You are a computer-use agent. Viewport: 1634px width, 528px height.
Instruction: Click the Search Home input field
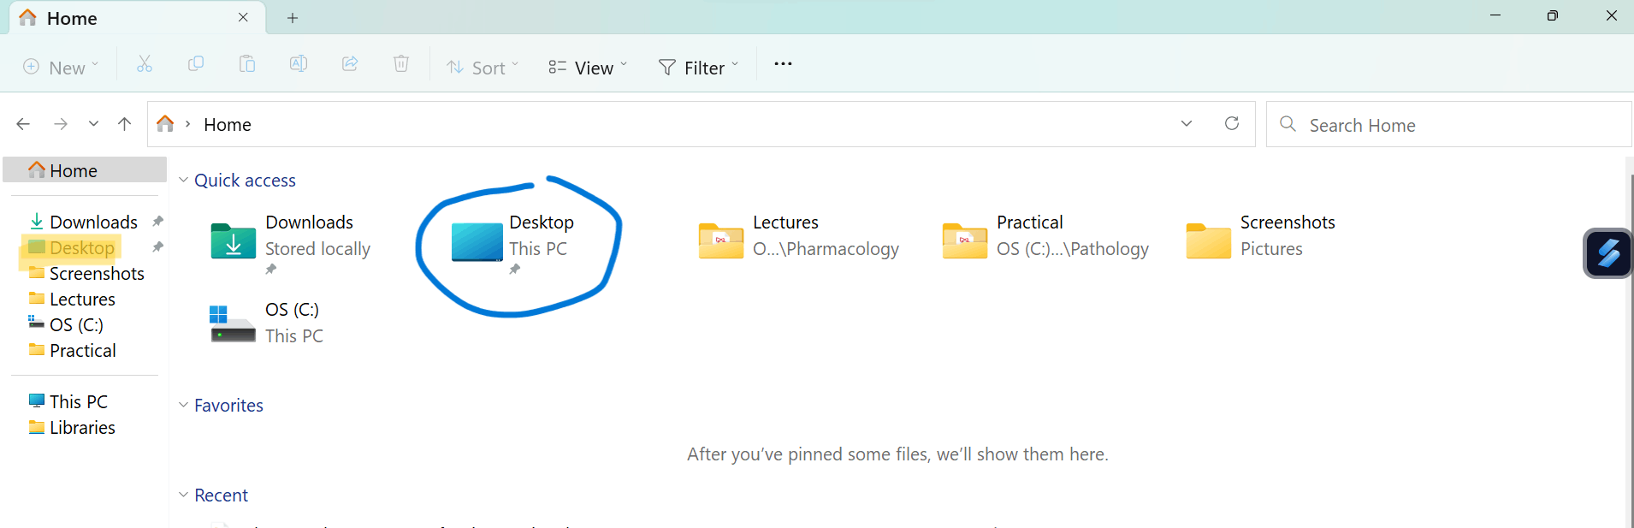pos(1449,125)
